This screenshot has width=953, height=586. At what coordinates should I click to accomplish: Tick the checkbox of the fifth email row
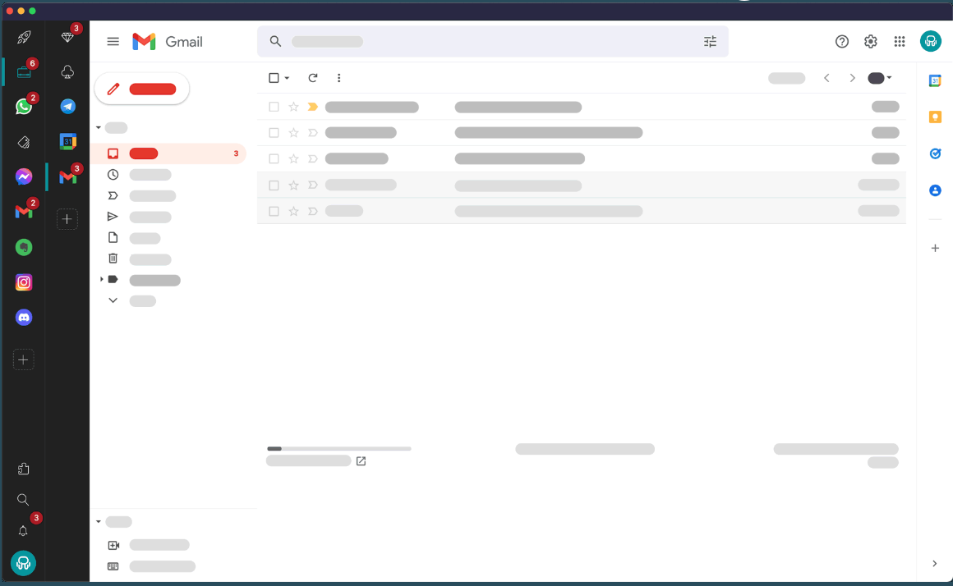(274, 211)
